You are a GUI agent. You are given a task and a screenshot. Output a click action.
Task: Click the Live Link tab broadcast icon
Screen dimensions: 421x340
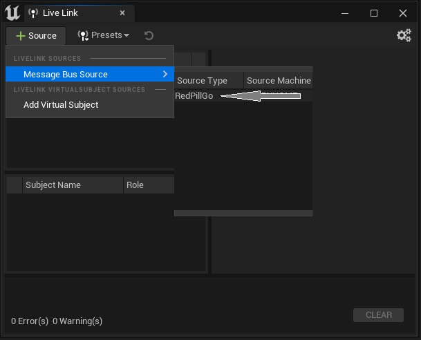(32, 14)
